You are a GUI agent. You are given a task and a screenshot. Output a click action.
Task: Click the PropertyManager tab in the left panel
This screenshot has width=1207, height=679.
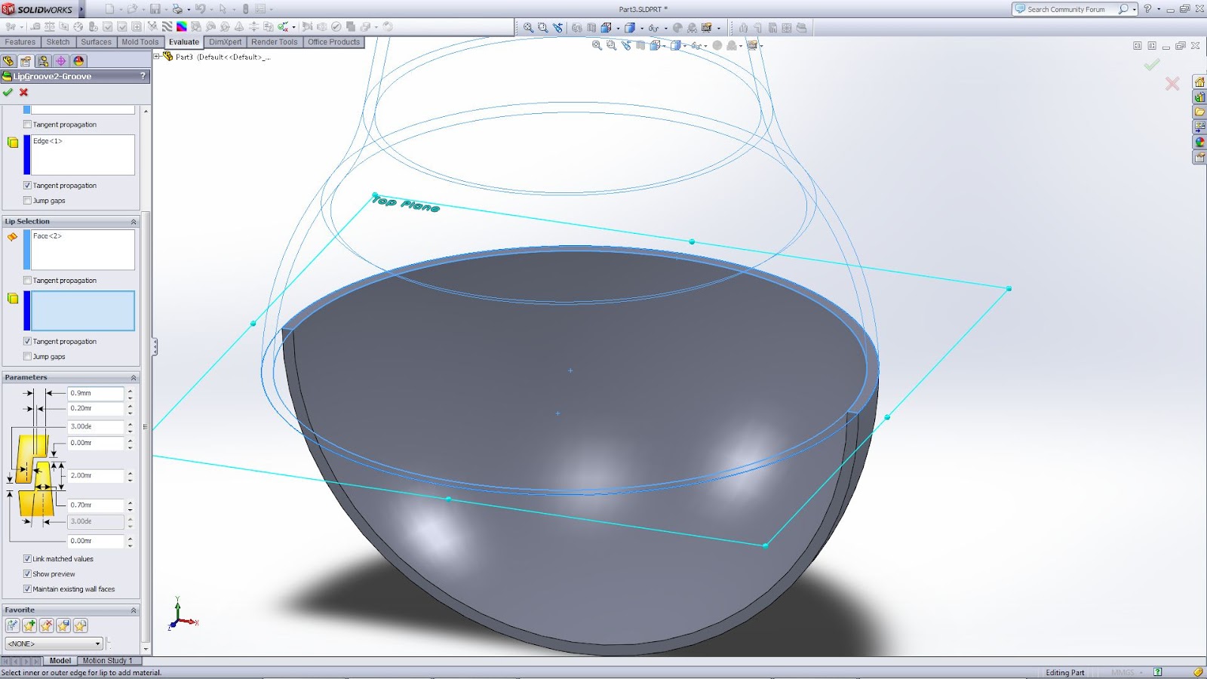point(26,60)
